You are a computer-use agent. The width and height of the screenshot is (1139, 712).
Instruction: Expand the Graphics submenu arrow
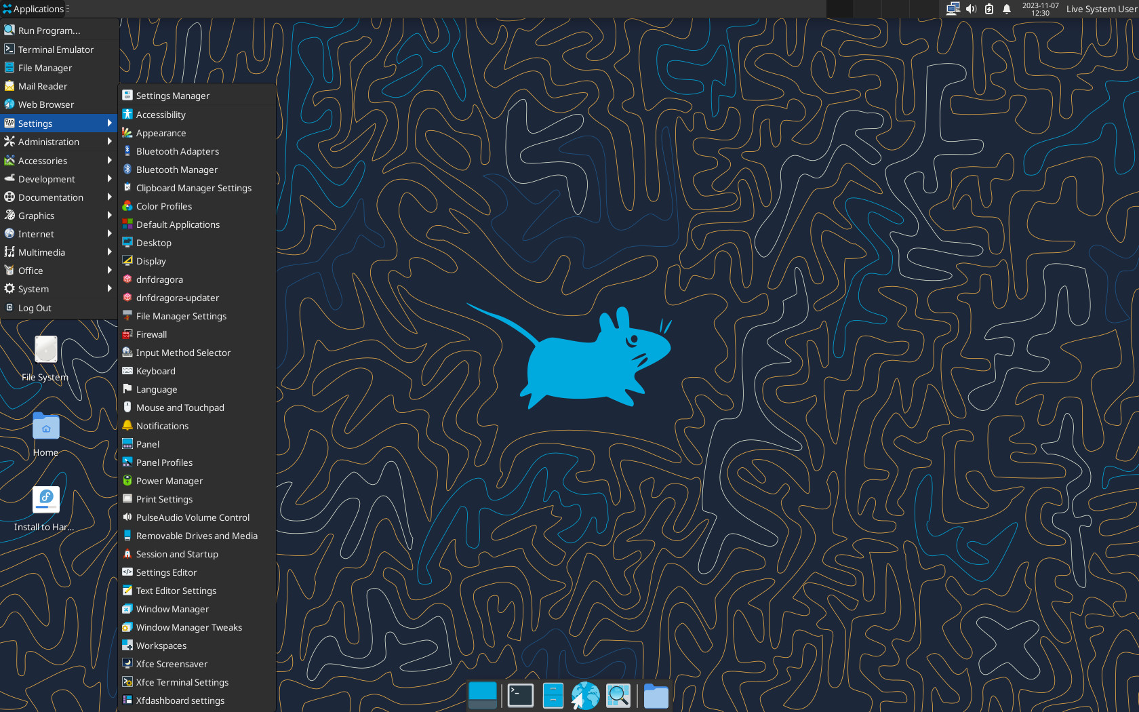[x=109, y=216]
